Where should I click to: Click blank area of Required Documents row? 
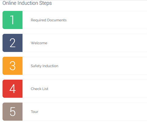click(107, 20)
